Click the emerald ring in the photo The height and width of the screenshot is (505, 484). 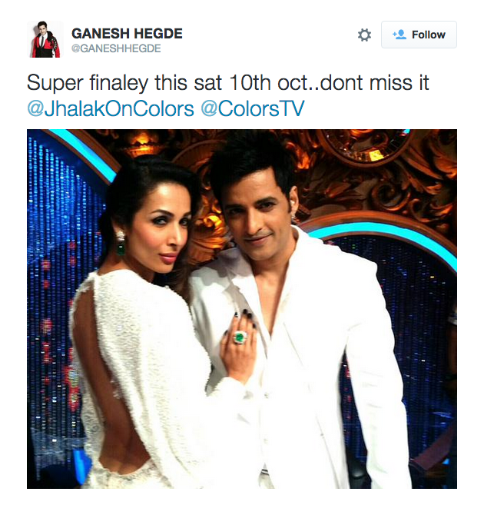[240, 337]
